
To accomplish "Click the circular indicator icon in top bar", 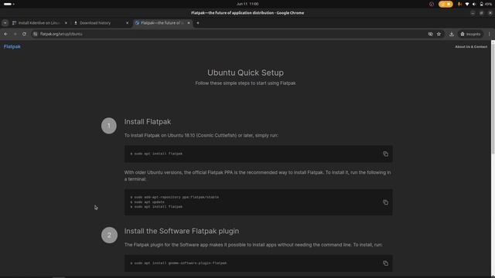I will coord(432,4).
